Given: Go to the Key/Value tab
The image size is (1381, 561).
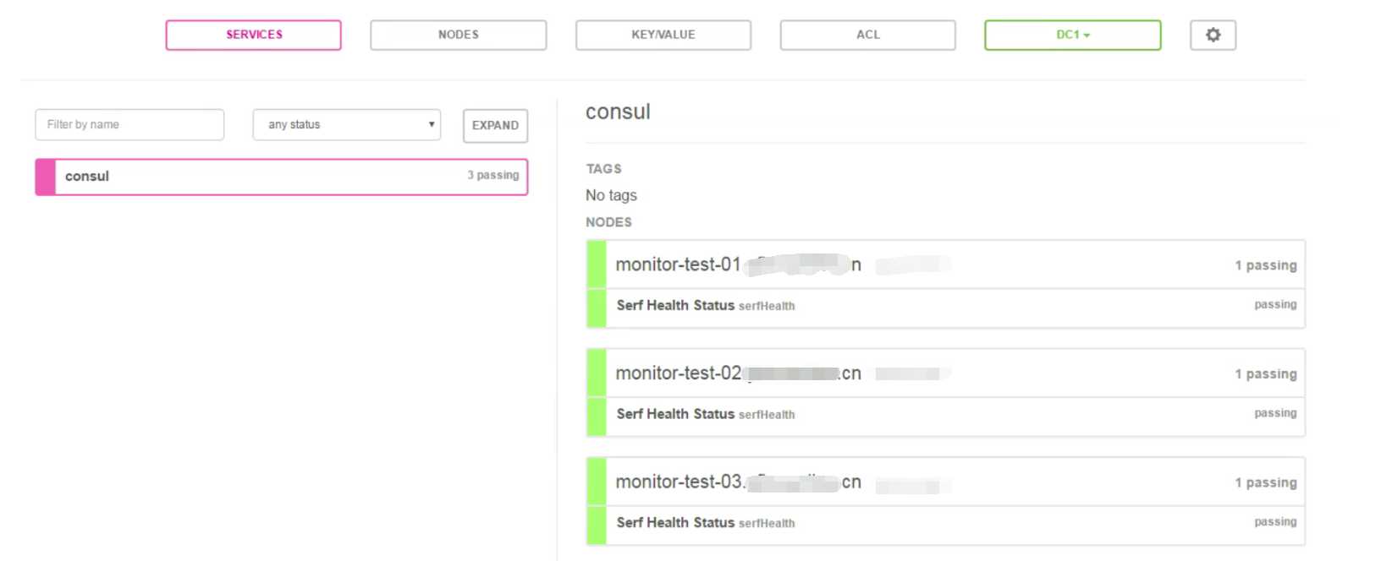Looking at the screenshot, I should pyautogui.click(x=663, y=35).
